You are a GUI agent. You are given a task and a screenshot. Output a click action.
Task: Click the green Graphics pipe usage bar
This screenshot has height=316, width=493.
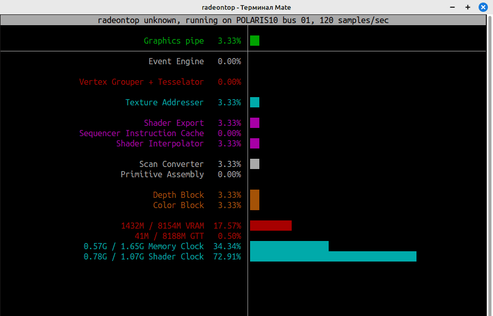255,41
